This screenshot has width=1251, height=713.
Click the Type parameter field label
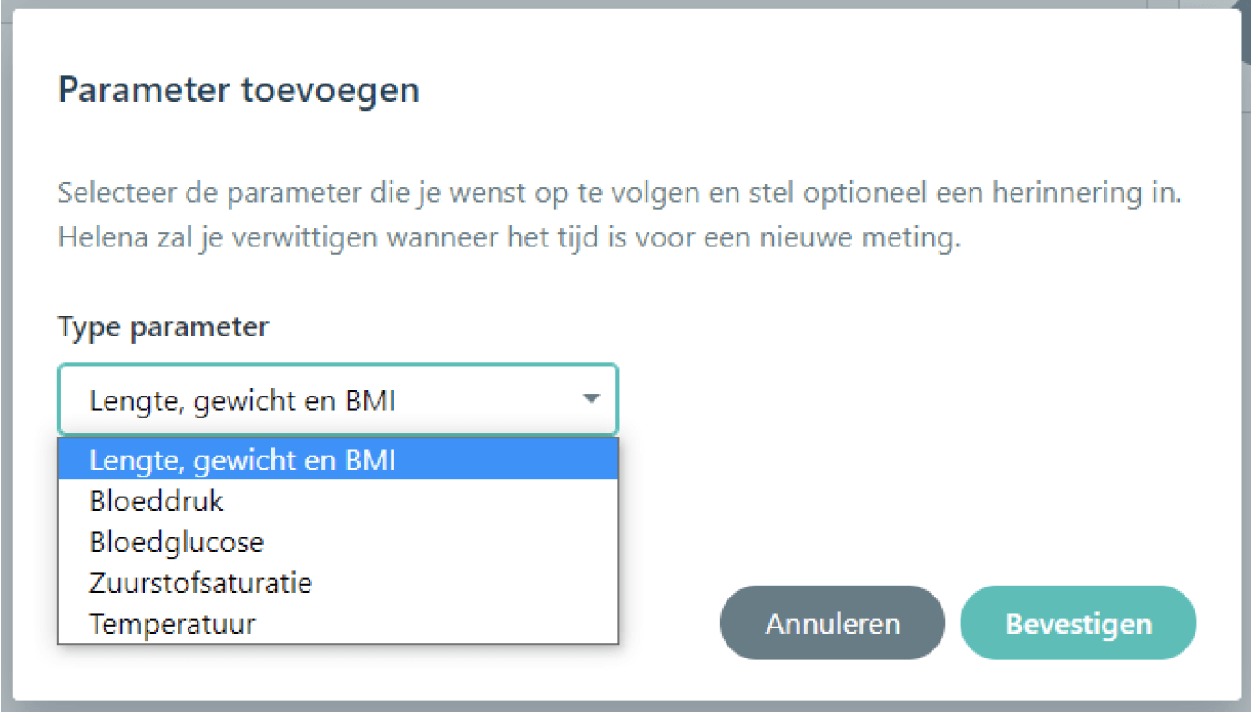(163, 326)
